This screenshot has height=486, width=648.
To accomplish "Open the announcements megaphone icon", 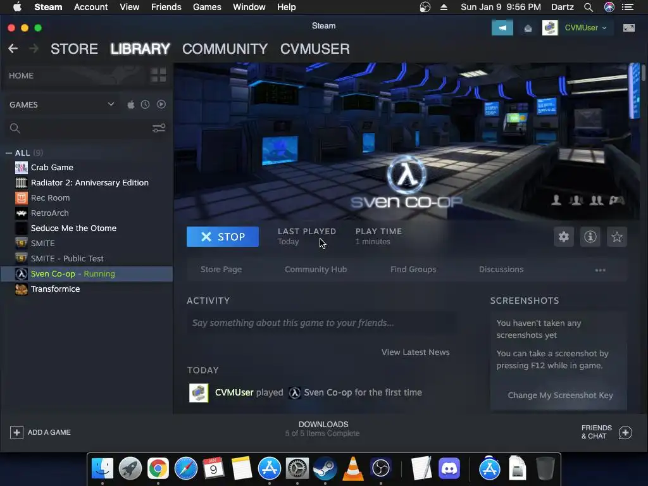I will [x=502, y=28].
